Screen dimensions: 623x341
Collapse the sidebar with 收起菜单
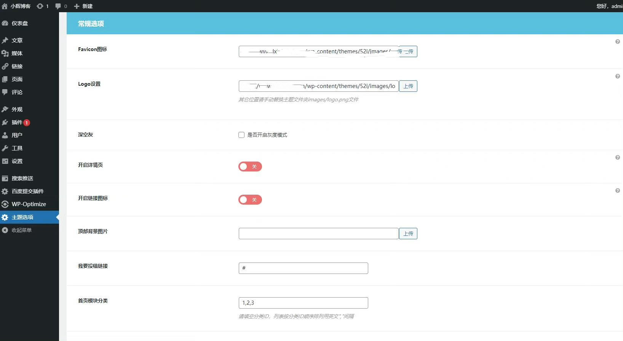(21, 230)
